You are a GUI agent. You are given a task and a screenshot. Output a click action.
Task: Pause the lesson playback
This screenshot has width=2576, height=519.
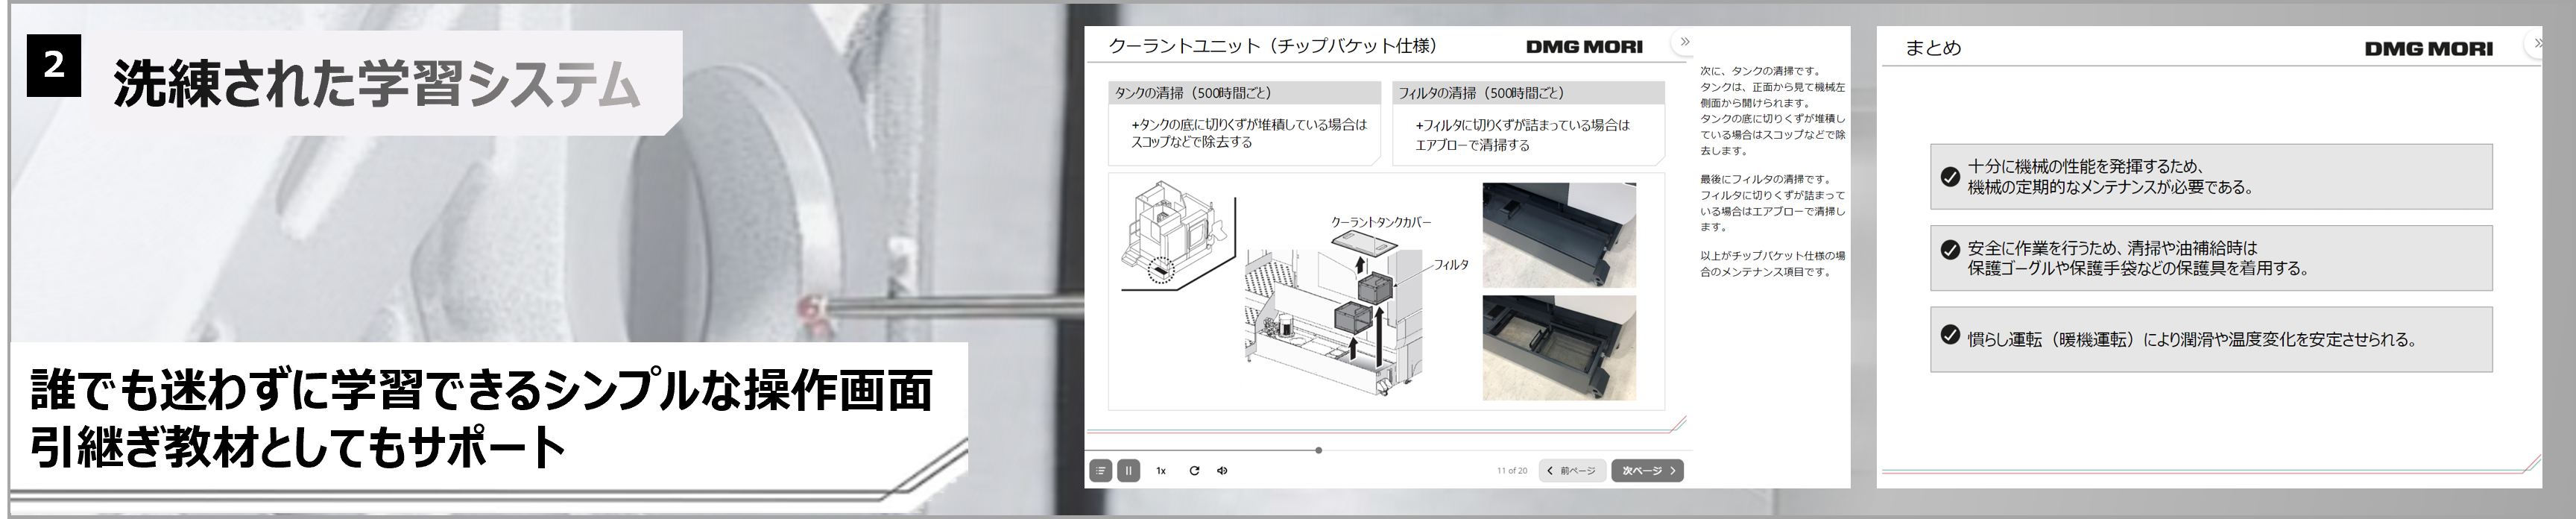click(1128, 470)
